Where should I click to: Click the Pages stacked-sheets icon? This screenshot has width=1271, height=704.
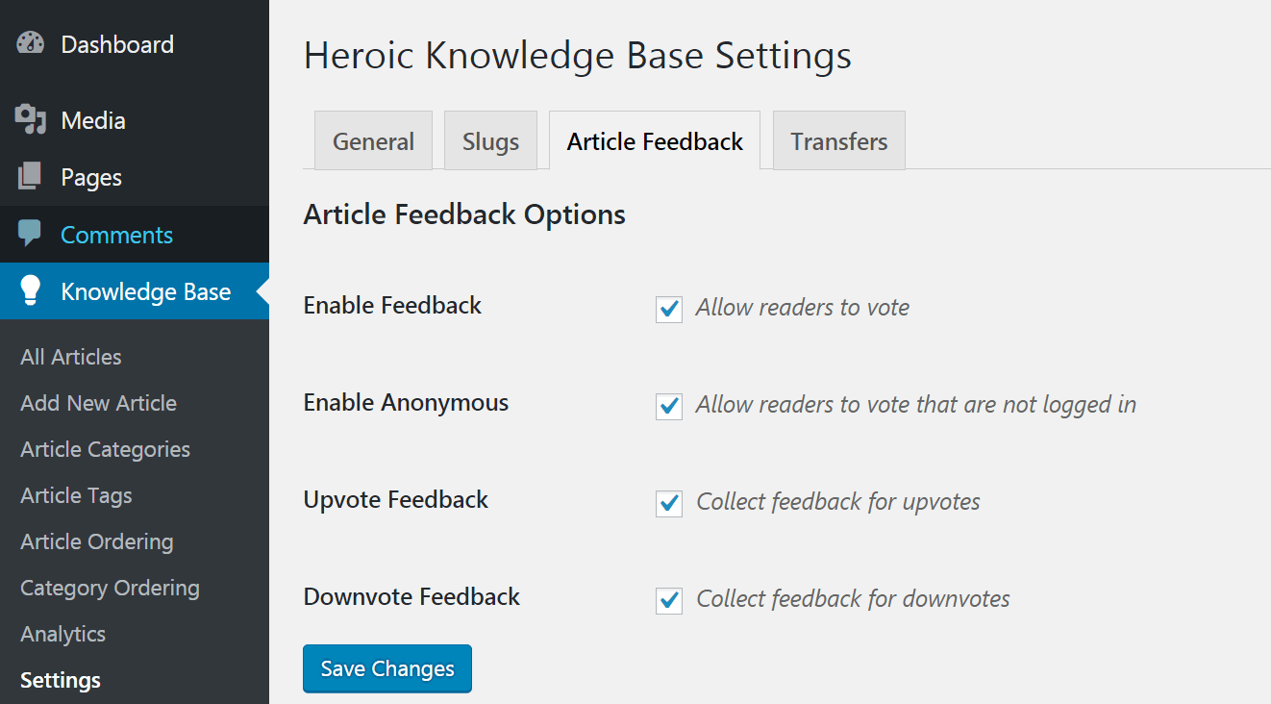click(31, 177)
